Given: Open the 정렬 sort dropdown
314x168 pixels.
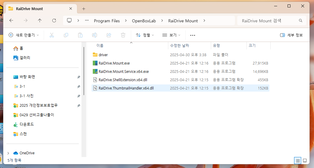Looking at the screenshot, I should (145, 35).
